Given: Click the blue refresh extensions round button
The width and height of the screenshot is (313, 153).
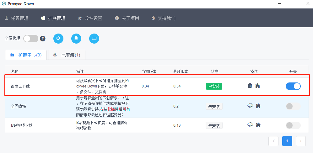Looking at the screenshot, I should pos(58,39).
